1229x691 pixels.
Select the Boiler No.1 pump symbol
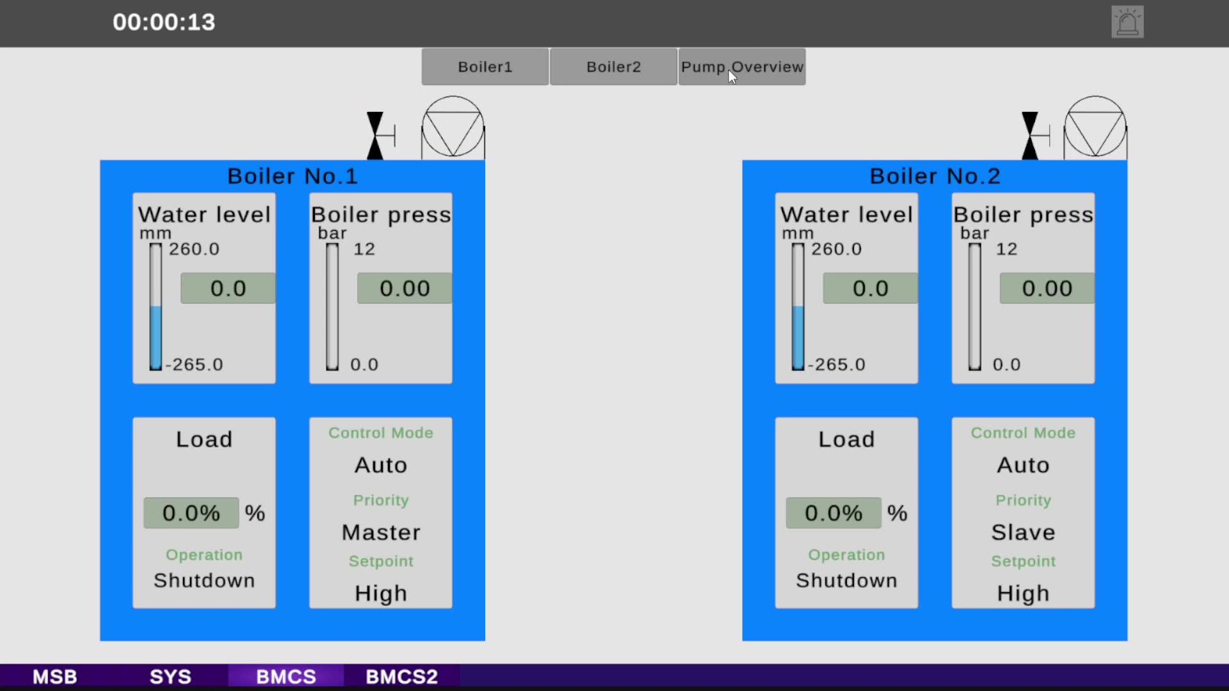click(x=453, y=127)
